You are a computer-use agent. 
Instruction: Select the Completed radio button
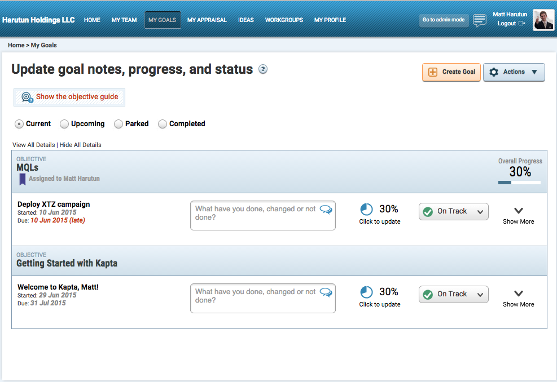(x=163, y=124)
